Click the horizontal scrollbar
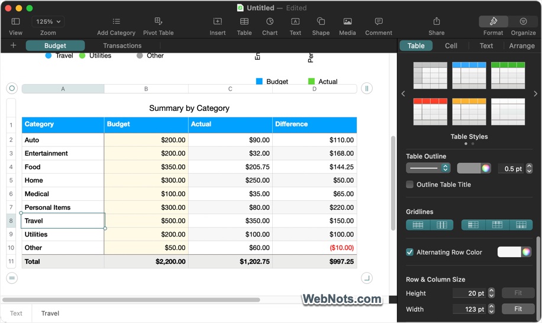542x323 pixels. (131, 300)
